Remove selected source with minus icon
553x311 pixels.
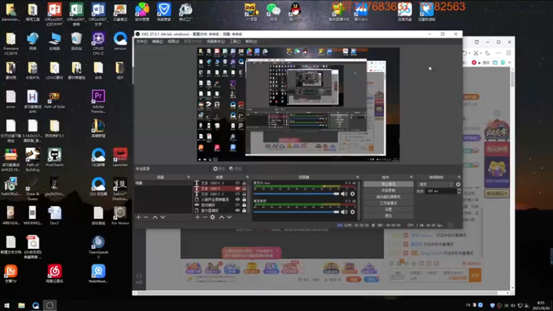pyautogui.click(x=205, y=217)
